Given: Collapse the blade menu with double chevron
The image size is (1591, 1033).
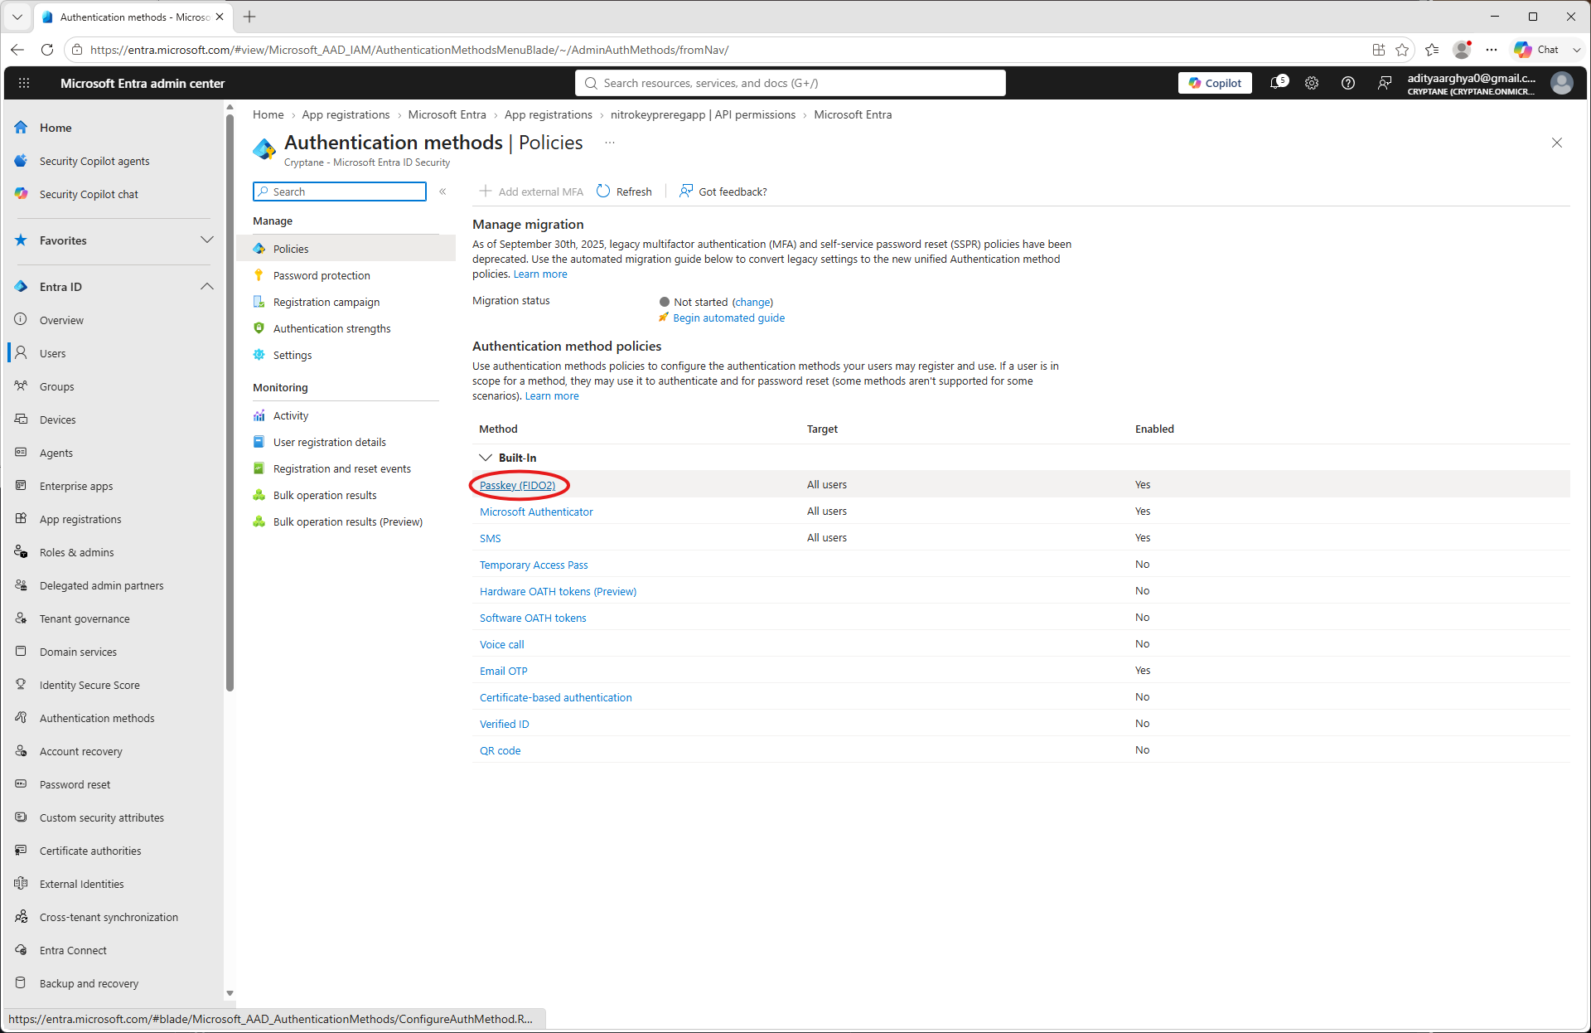Looking at the screenshot, I should pyautogui.click(x=443, y=192).
